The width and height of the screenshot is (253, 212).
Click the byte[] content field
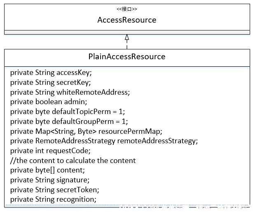(47, 170)
